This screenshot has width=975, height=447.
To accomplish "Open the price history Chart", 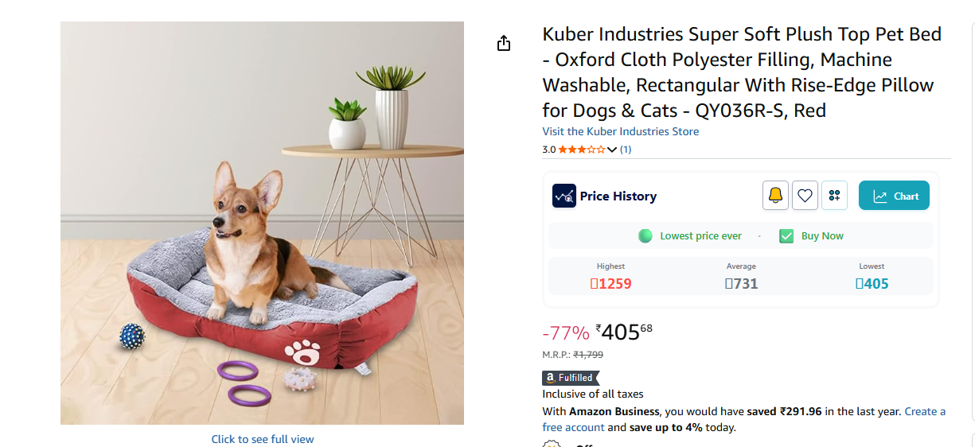I will [894, 196].
